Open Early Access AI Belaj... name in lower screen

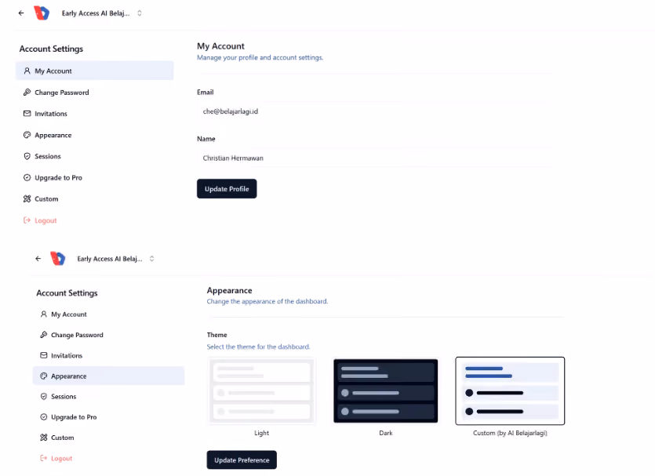coord(110,259)
